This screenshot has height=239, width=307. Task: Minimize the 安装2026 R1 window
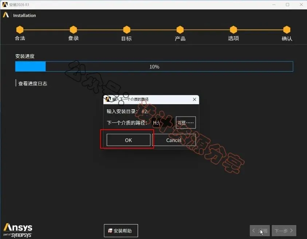pos(274,5)
